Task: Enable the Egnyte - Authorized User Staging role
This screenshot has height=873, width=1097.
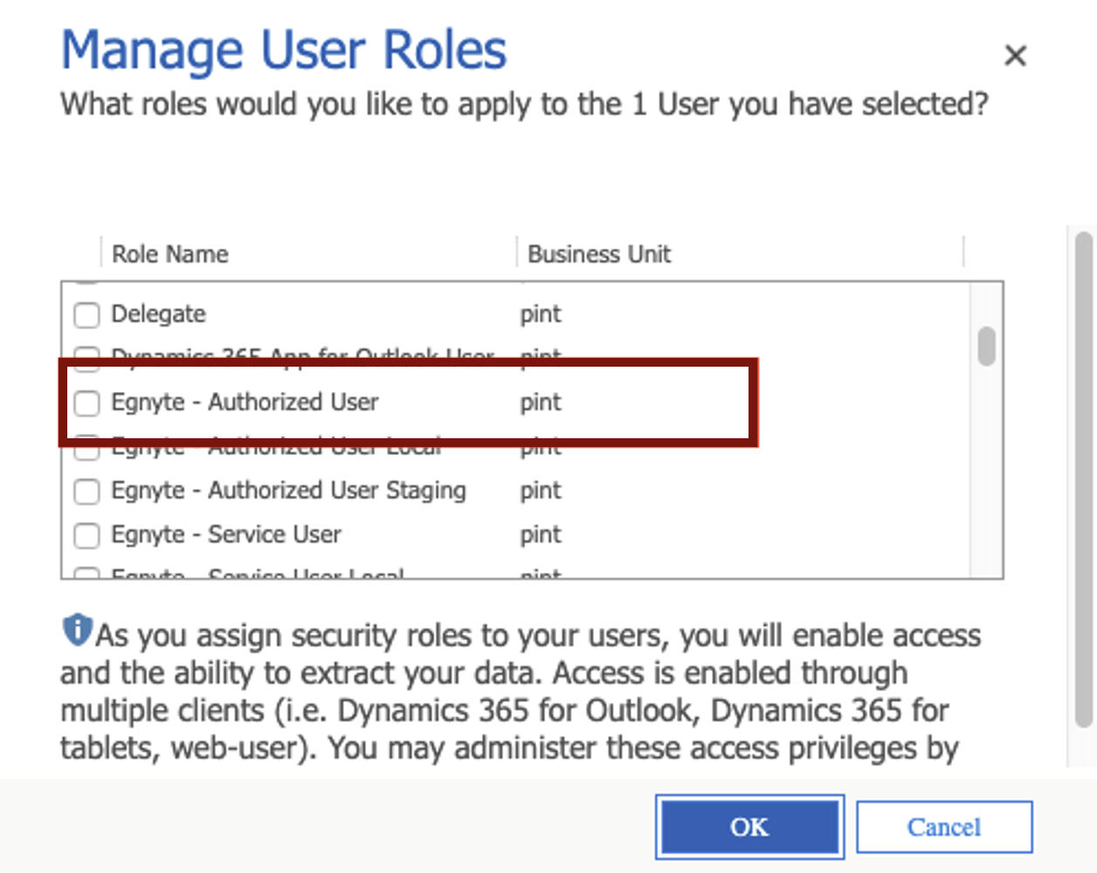Action: tap(86, 491)
